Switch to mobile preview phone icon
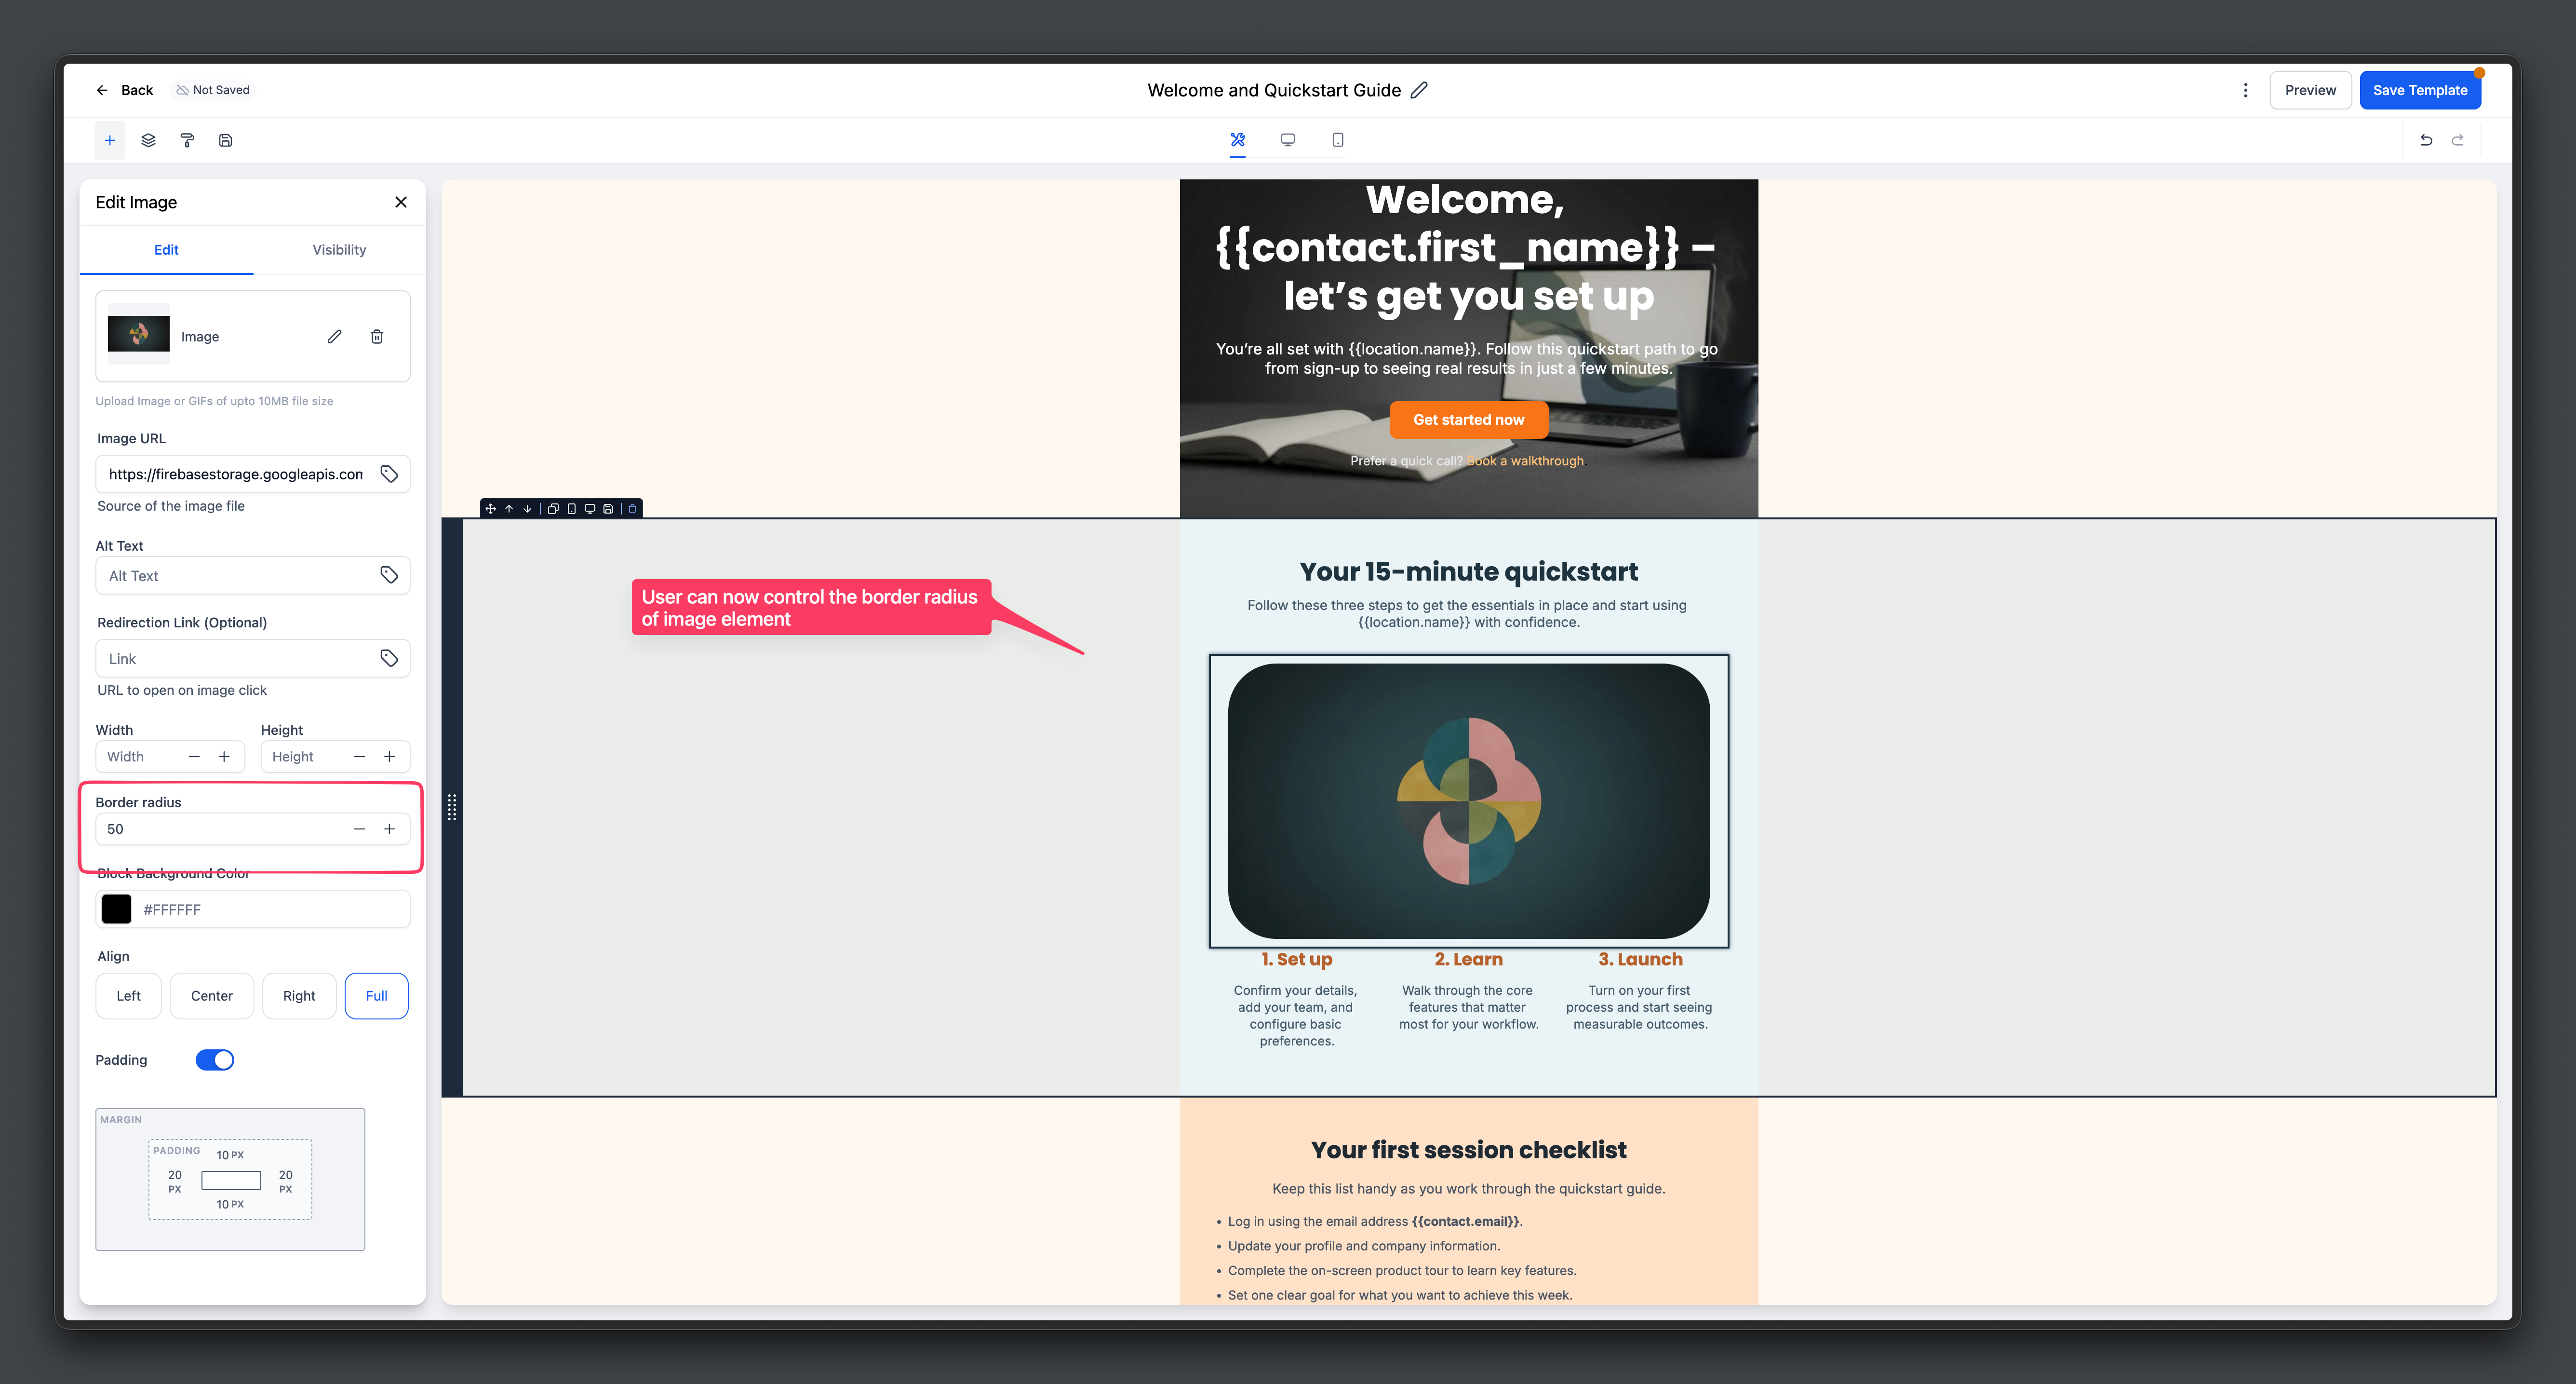Image resolution: width=2576 pixels, height=1384 pixels. point(1337,140)
